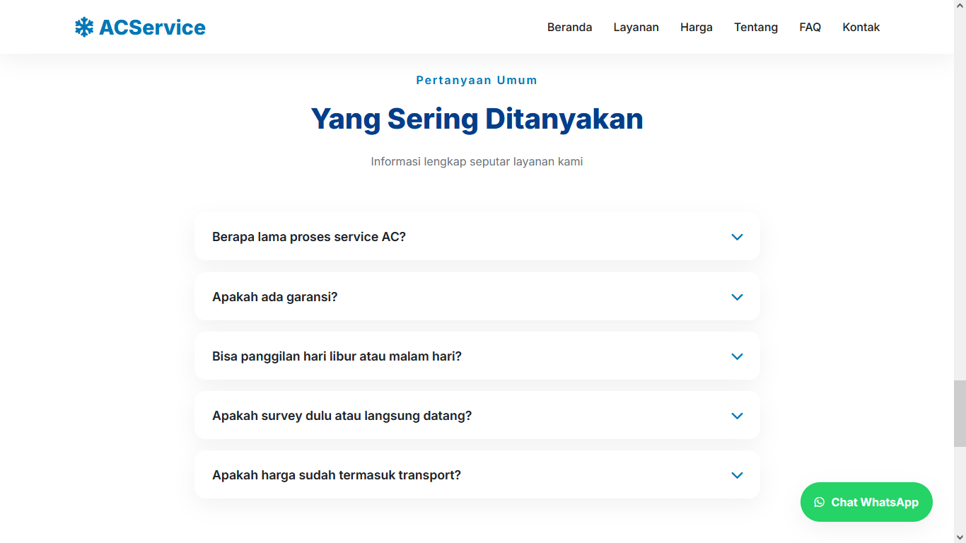Click the WhatsApp icon in the chat button

pyautogui.click(x=819, y=502)
